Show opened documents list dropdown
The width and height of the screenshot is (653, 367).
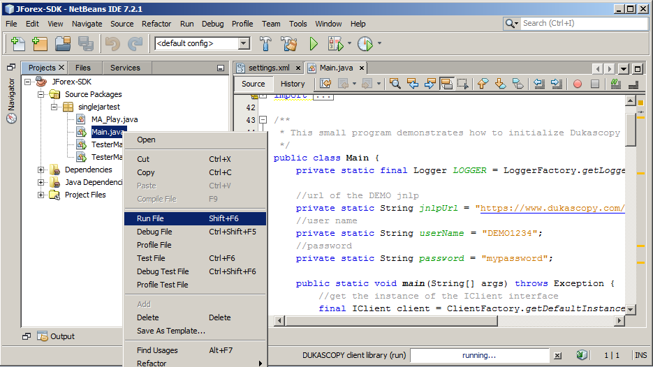pyautogui.click(x=624, y=68)
